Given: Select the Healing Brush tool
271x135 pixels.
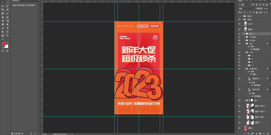Looking at the screenshot, I should [3, 13].
